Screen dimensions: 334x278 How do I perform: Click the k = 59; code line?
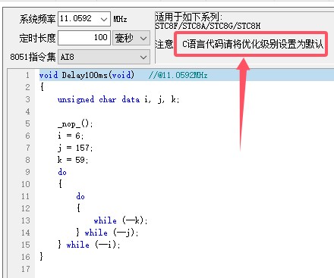(73, 160)
